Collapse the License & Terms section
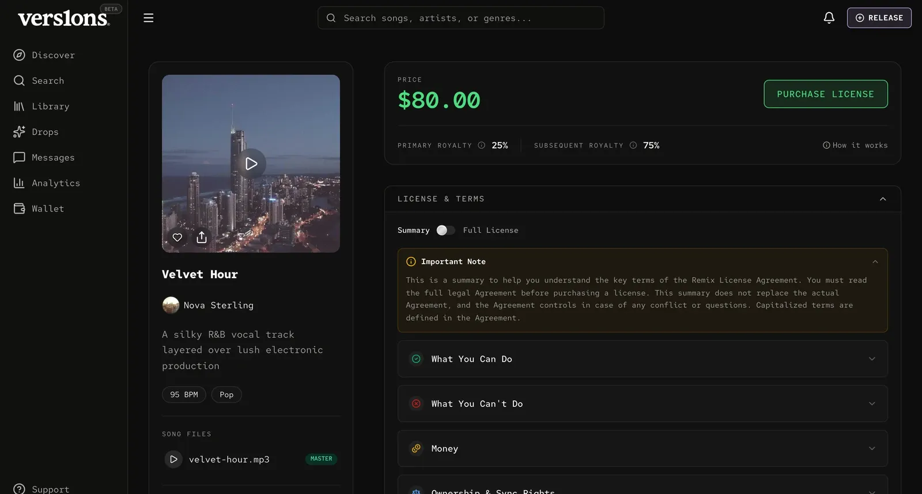Screen dimensions: 922x494 (x=883, y=199)
